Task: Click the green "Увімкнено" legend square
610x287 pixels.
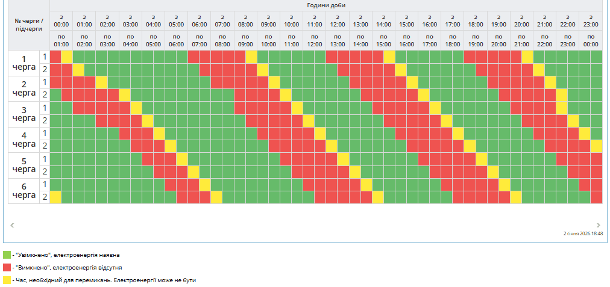Action: coord(7,255)
